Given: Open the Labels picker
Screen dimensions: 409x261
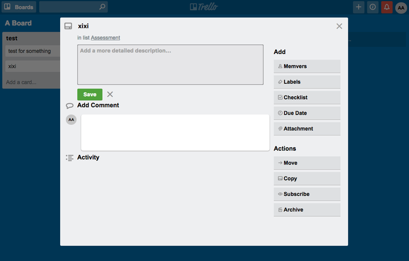Looking at the screenshot, I should [307, 82].
